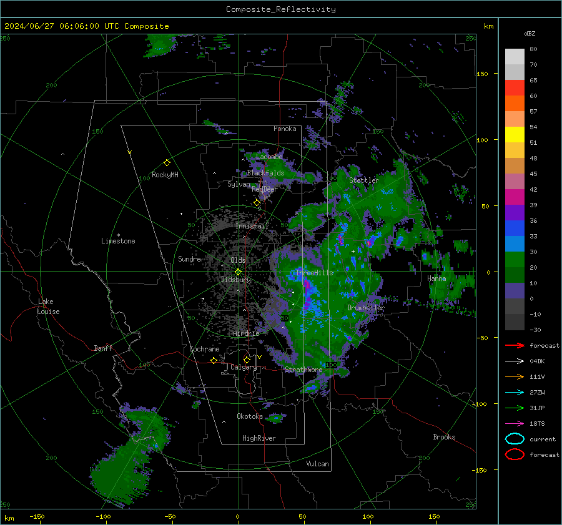
Task: Click the km unit label at top right
Action: (488, 26)
